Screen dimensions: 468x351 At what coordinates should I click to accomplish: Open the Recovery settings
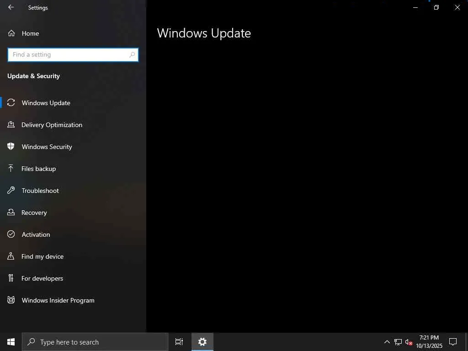[73, 213]
